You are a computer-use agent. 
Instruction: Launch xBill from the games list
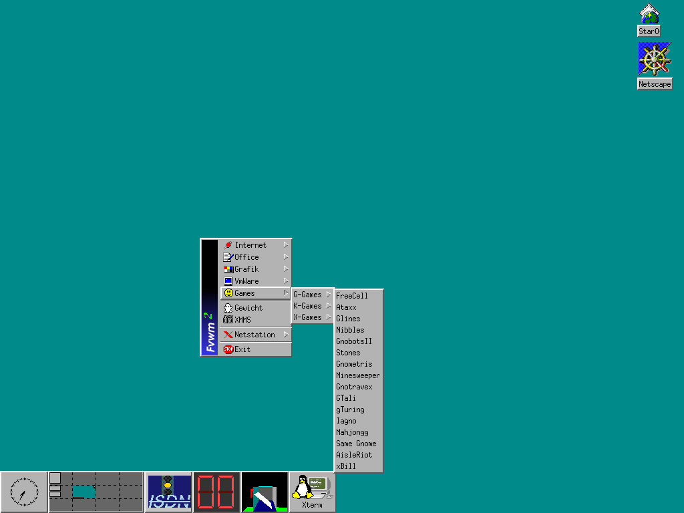click(x=346, y=466)
